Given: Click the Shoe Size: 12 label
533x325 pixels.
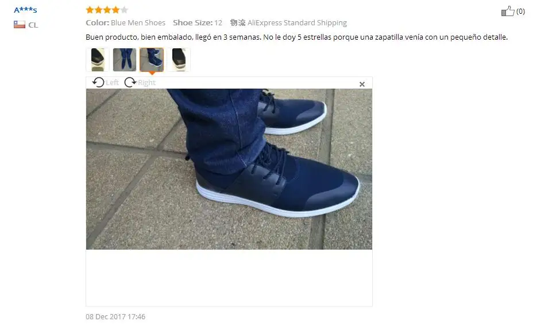Looking at the screenshot, I should [x=198, y=23].
